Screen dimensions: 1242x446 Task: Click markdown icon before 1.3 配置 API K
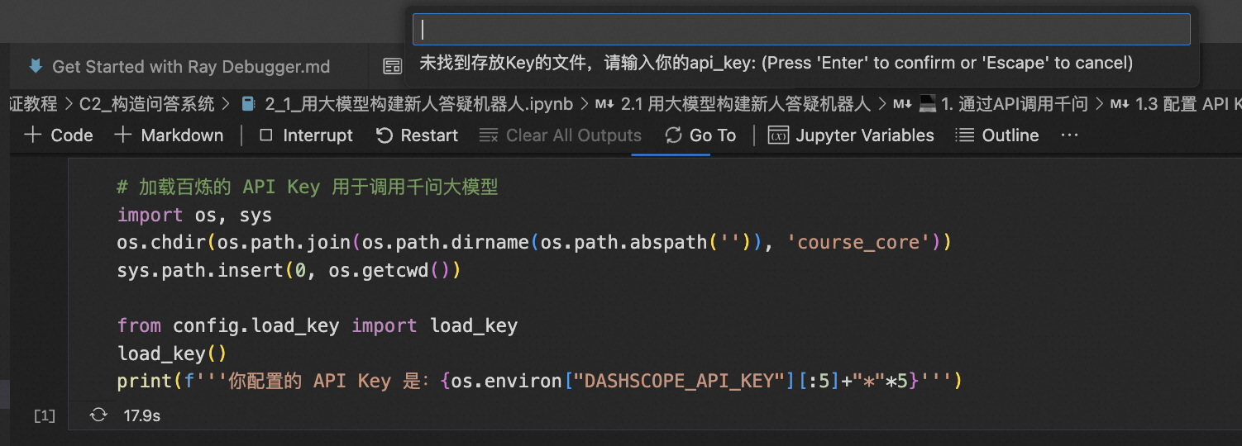(1120, 104)
